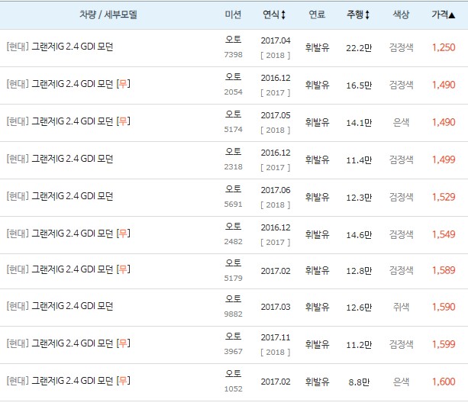Screen dimensions: 468x406
Task: Click the 쥐색 color cell
Action: [x=401, y=307]
